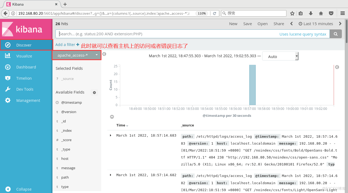Click the 18:57 histogram bar
Screen dimensions: 348x193
coord(252,85)
